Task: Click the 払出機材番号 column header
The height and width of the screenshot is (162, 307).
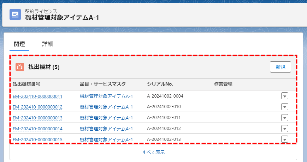Action: point(26,84)
